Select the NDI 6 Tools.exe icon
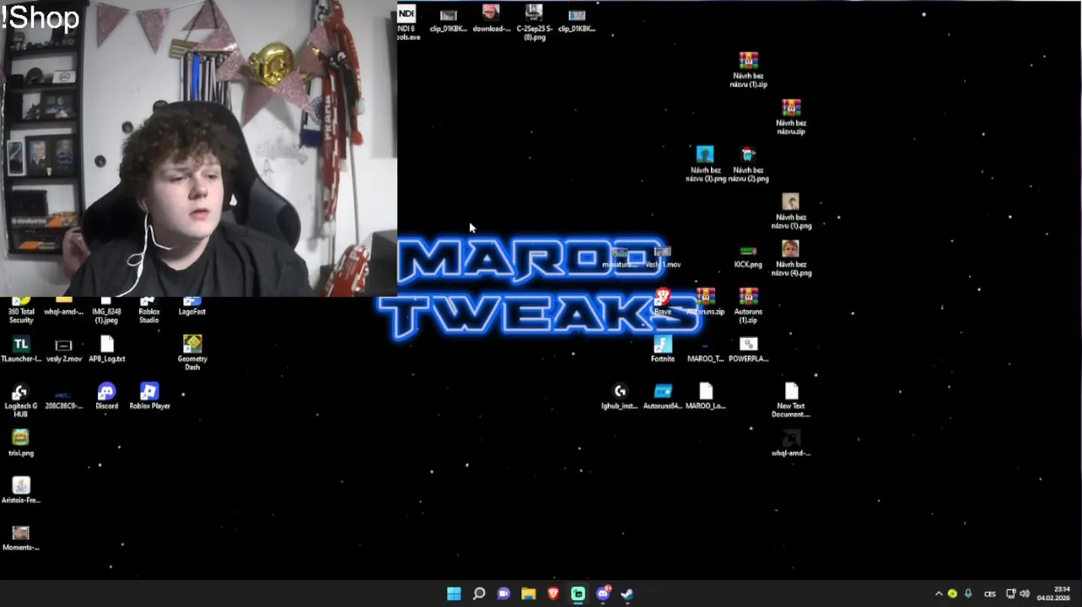Image resolution: width=1082 pixels, height=607 pixels. [406, 23]
